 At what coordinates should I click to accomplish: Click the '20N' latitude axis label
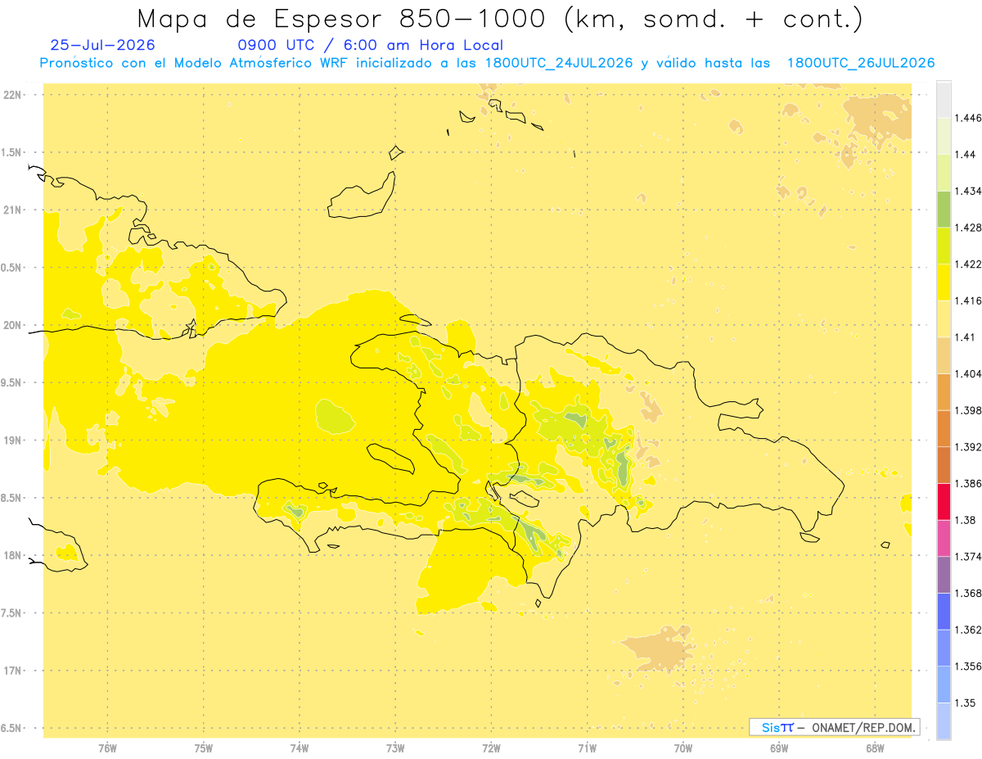[x=12, y=325]
